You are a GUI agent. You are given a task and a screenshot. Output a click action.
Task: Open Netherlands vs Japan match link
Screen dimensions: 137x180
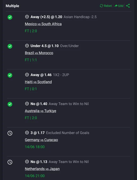[x=42, y=169]
